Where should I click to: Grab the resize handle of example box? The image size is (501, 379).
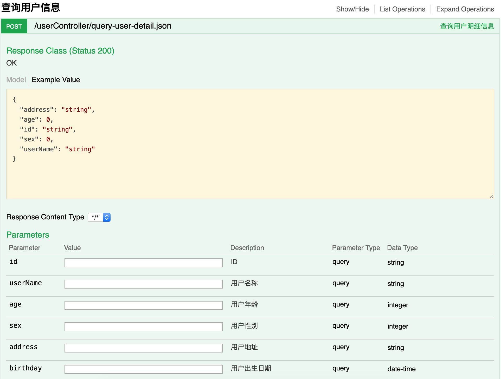pyautogui.click(x=491, y=196)
